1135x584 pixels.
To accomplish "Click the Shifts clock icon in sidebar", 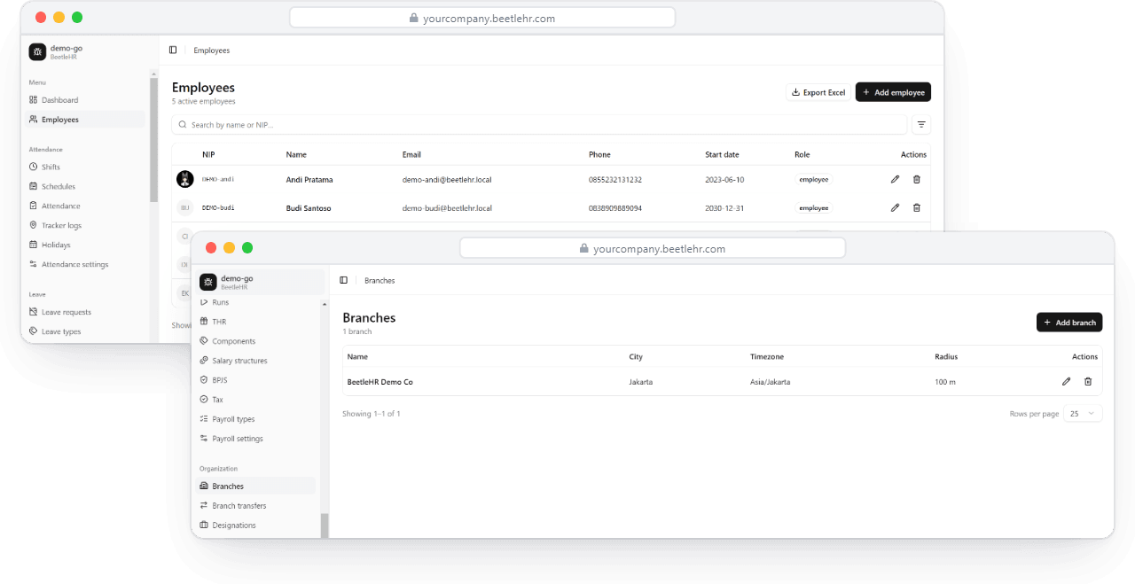I will [34, 167].
